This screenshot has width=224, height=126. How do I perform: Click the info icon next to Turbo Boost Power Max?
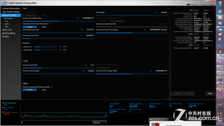coord(82,30)
